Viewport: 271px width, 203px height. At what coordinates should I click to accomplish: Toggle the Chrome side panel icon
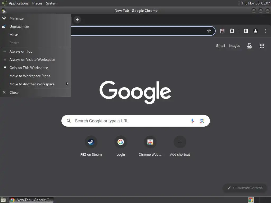pos(246,31)
